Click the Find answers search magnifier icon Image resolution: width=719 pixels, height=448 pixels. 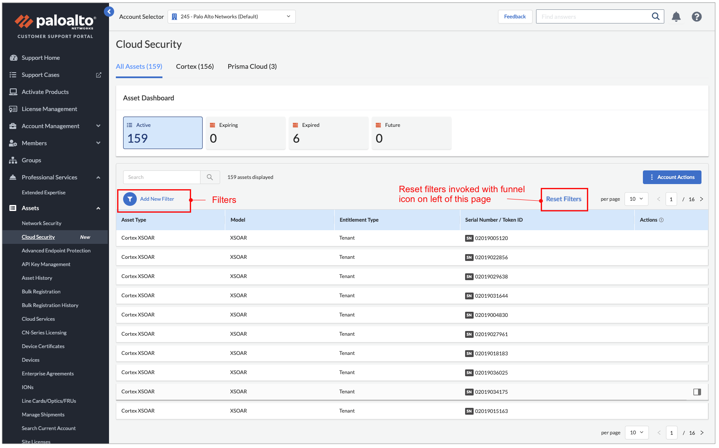point(655,17)
